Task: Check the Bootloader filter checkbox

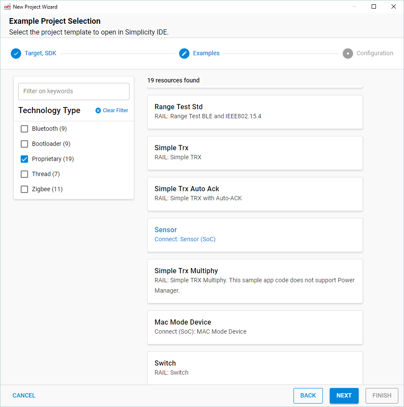Action: pos(25,144)
